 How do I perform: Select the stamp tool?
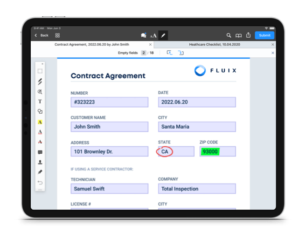(40, 162)
